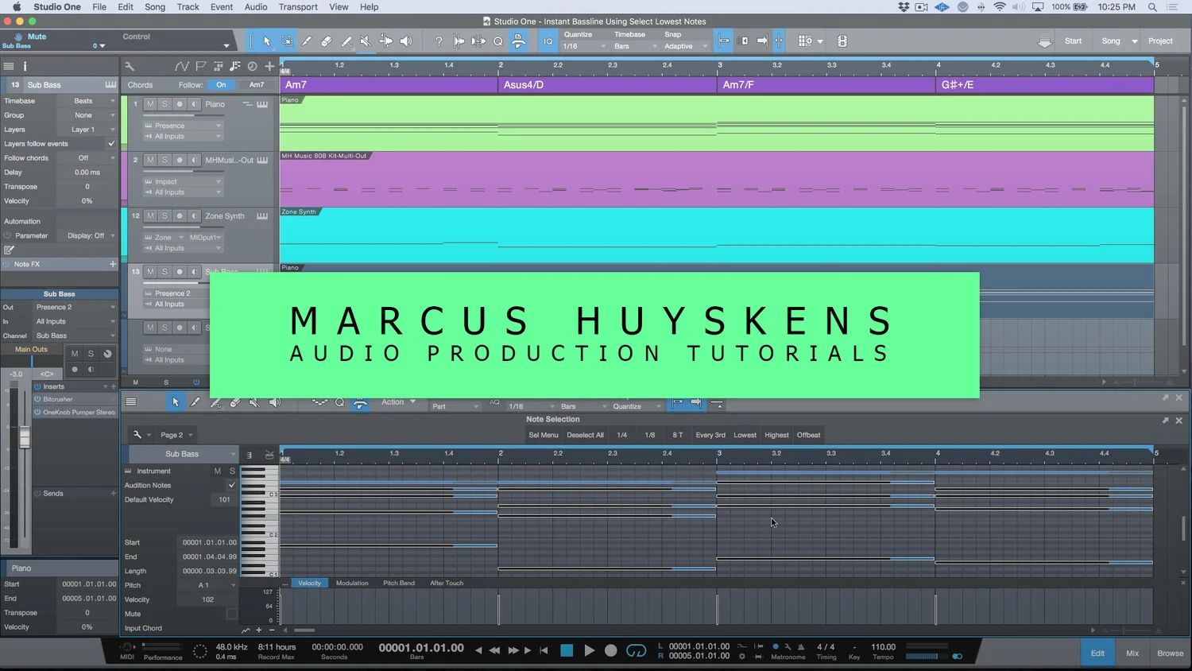1192x671 pixels.
Task: Click the Every 3rd button
Action: point(710,435)
